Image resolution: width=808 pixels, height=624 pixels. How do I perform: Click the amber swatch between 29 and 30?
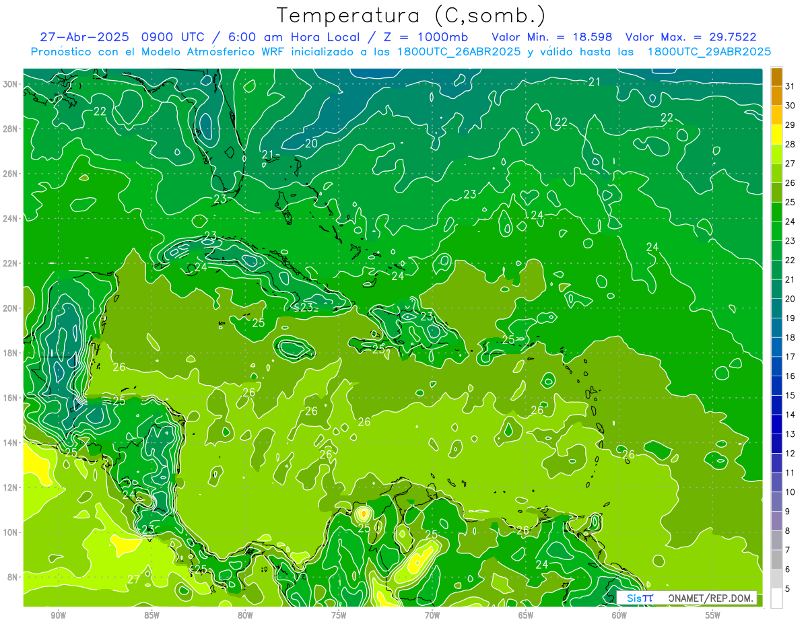(x=776, y=115)
